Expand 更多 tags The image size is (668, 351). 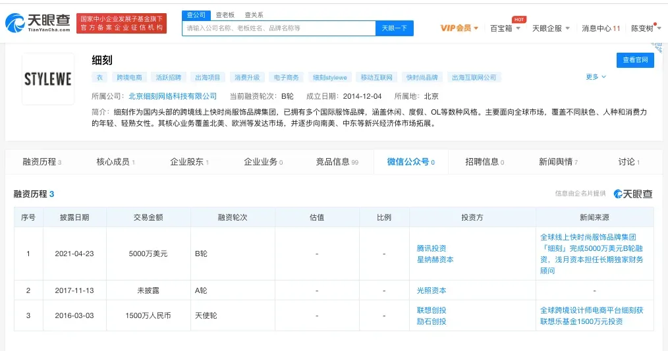(596, 76)
